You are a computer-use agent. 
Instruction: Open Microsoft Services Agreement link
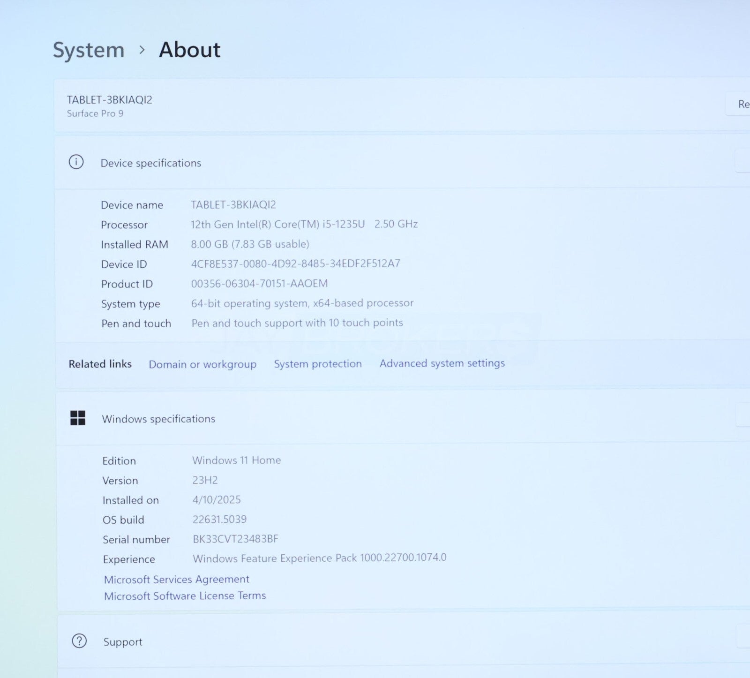tap(177, 580)
